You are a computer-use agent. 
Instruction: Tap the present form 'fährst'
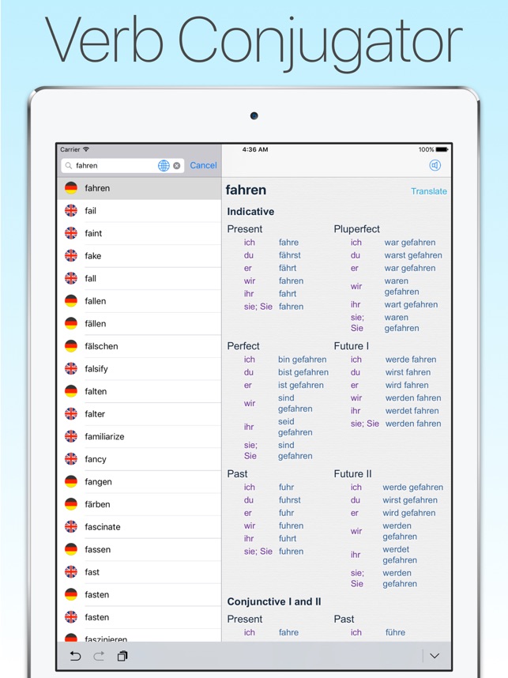pos(290,255)
